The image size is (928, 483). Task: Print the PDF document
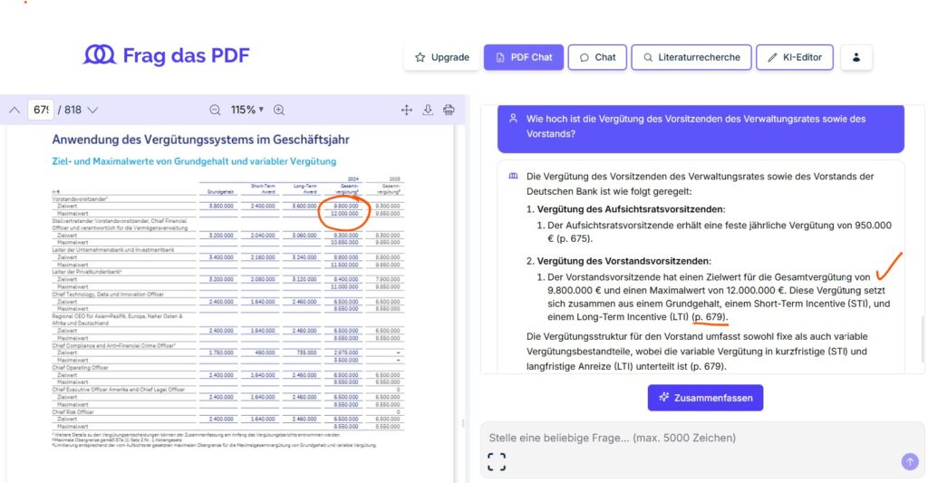pyautogui.click(x=449, y=110)
